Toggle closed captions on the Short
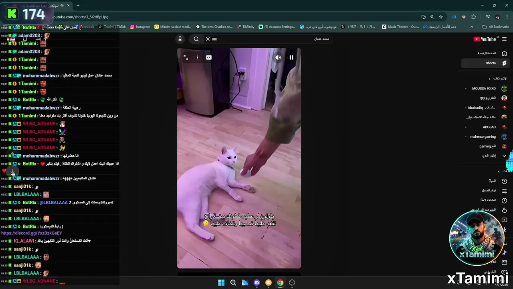The image size is (513, 289). [209, 57]
